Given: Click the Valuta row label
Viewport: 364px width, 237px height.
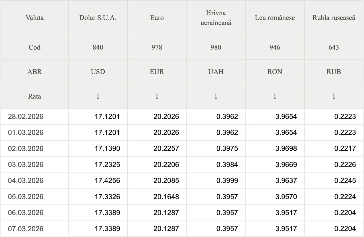Looking at the screenshot, I should [34, 18].
